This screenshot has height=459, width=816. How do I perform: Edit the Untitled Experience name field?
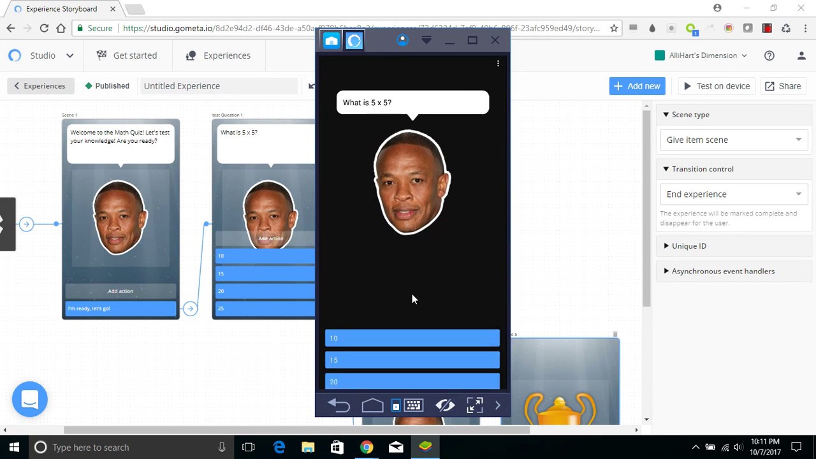[219, 86]
